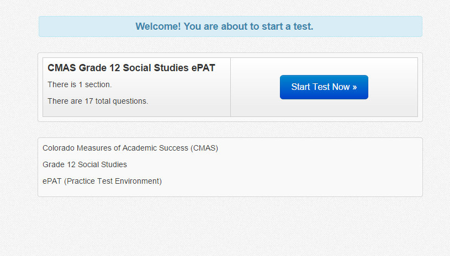Viewport: 450px width, 256px height.
Task: Click the "There is 1 section" text
Action: pos(80,85)
